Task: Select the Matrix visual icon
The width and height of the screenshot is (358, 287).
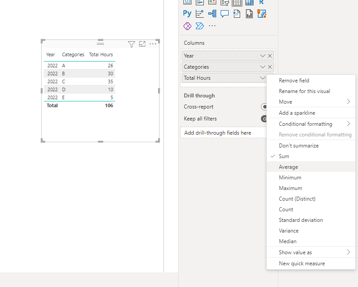Action: 249,2
